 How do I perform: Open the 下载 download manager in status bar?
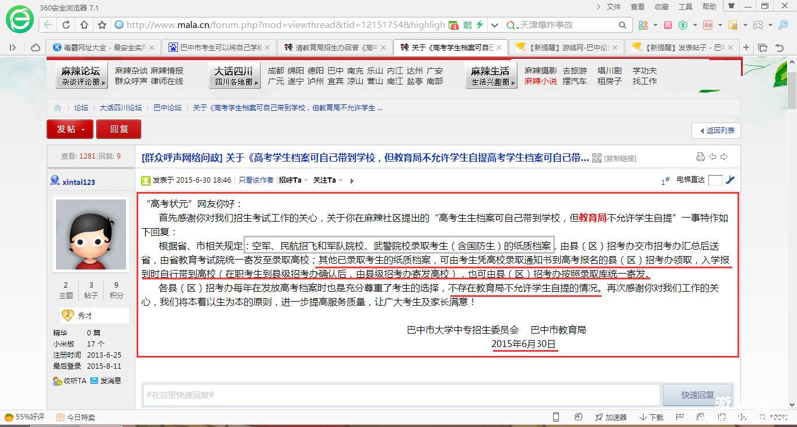[651, 417]
